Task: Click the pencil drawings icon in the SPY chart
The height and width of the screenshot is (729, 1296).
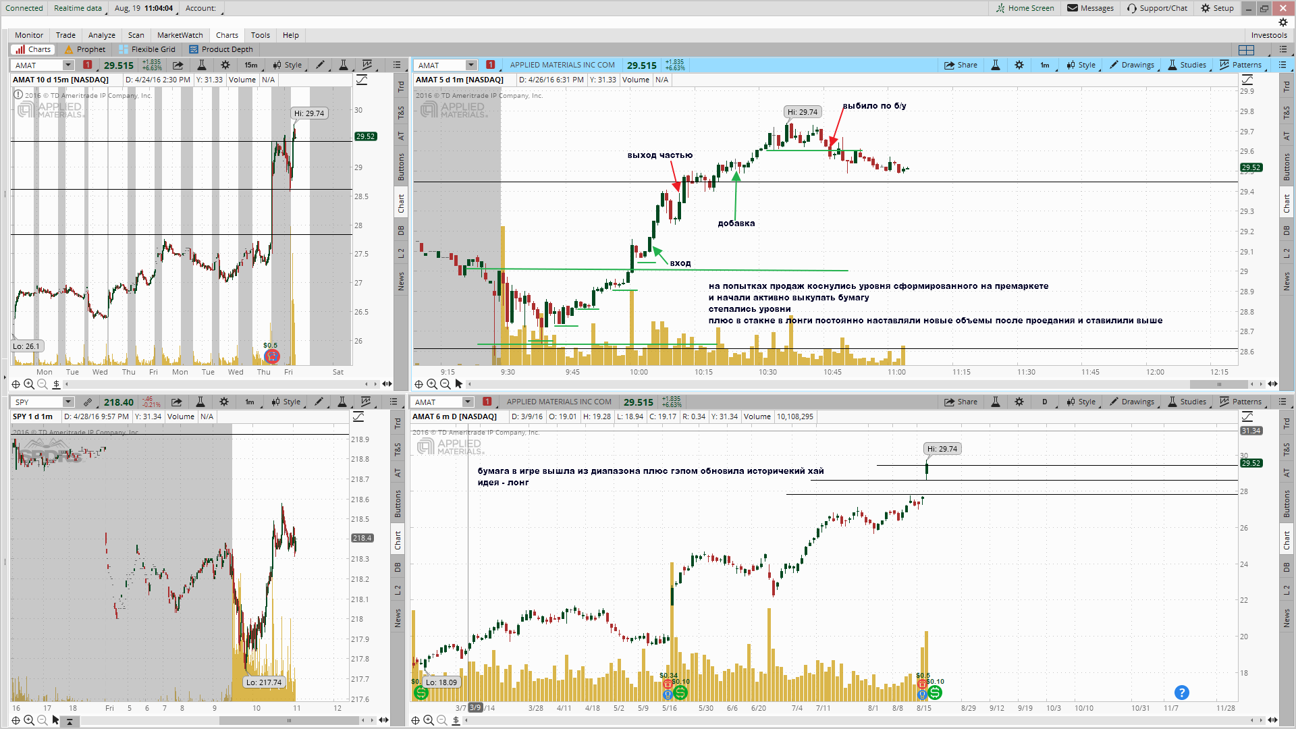Action: [319, 402]
